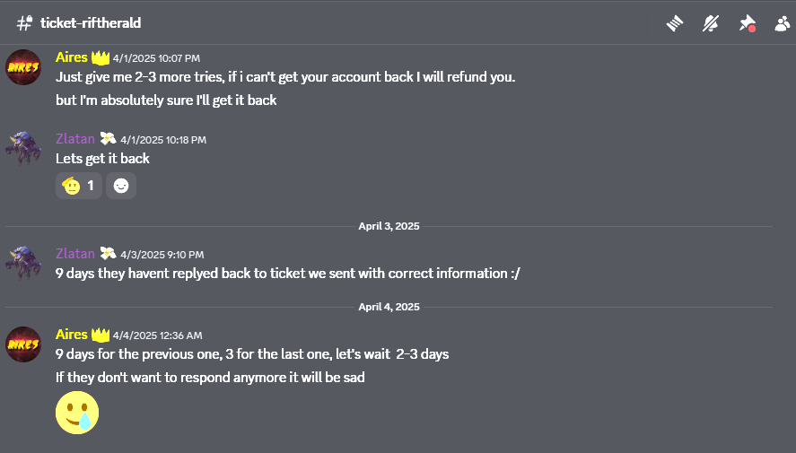Viewport: 796px width, 453px height.
Task: Click the Aires username at 12:36 AM
Action: (x=71, y=335)
